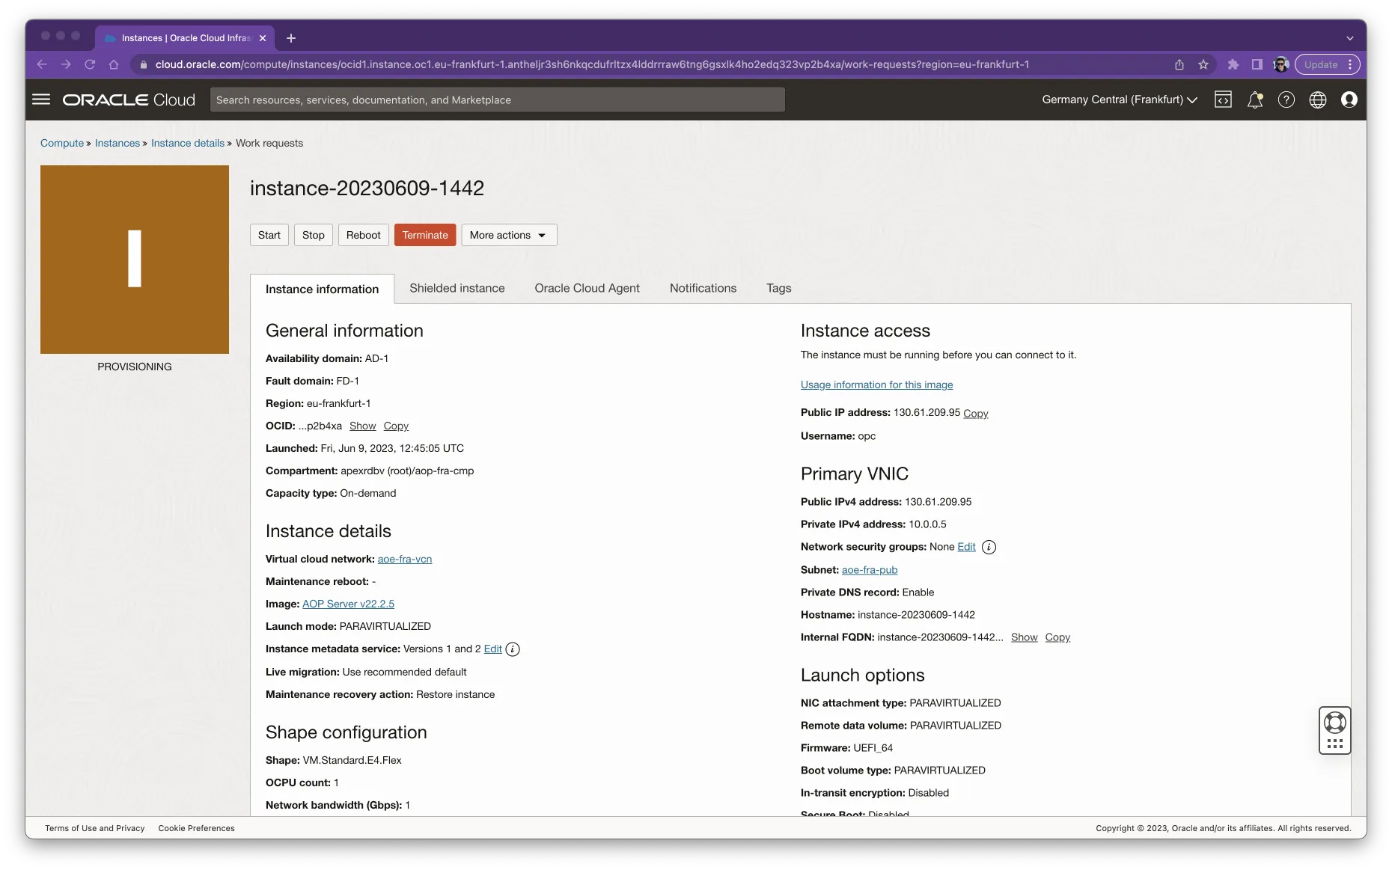Click the Oracle Cloud logo

point(129,99)
